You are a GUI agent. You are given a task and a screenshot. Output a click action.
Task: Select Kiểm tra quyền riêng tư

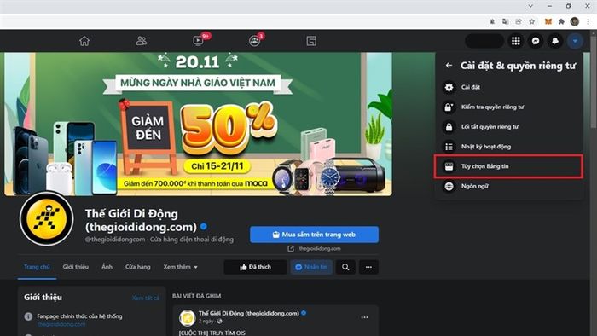pyautogui.click(x=509, y=107)
